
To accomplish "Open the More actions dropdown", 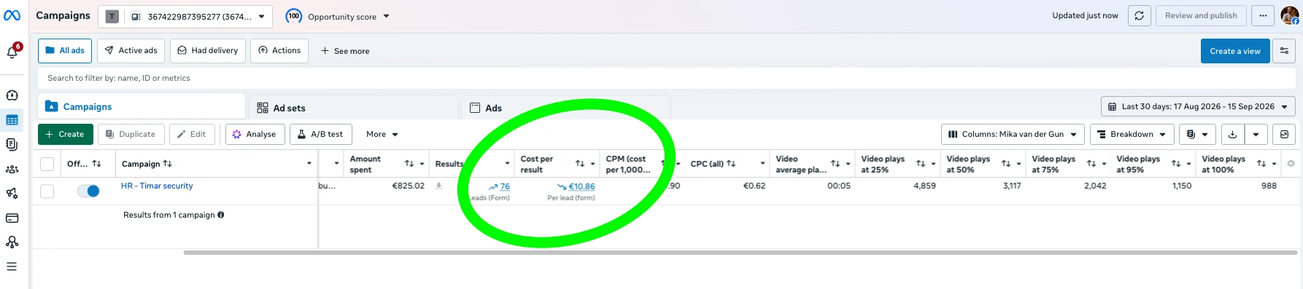I will [x=382, y=134].
